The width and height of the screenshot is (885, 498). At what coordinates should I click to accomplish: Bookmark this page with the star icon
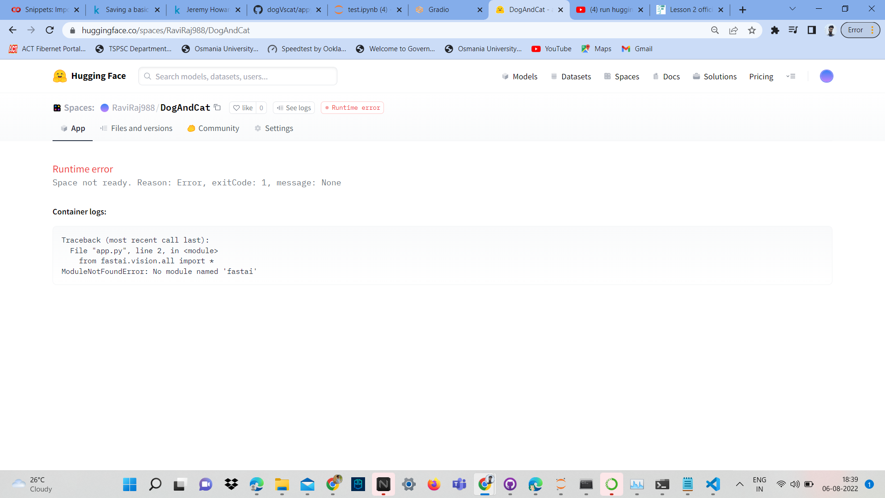click(x=752, y=30)
